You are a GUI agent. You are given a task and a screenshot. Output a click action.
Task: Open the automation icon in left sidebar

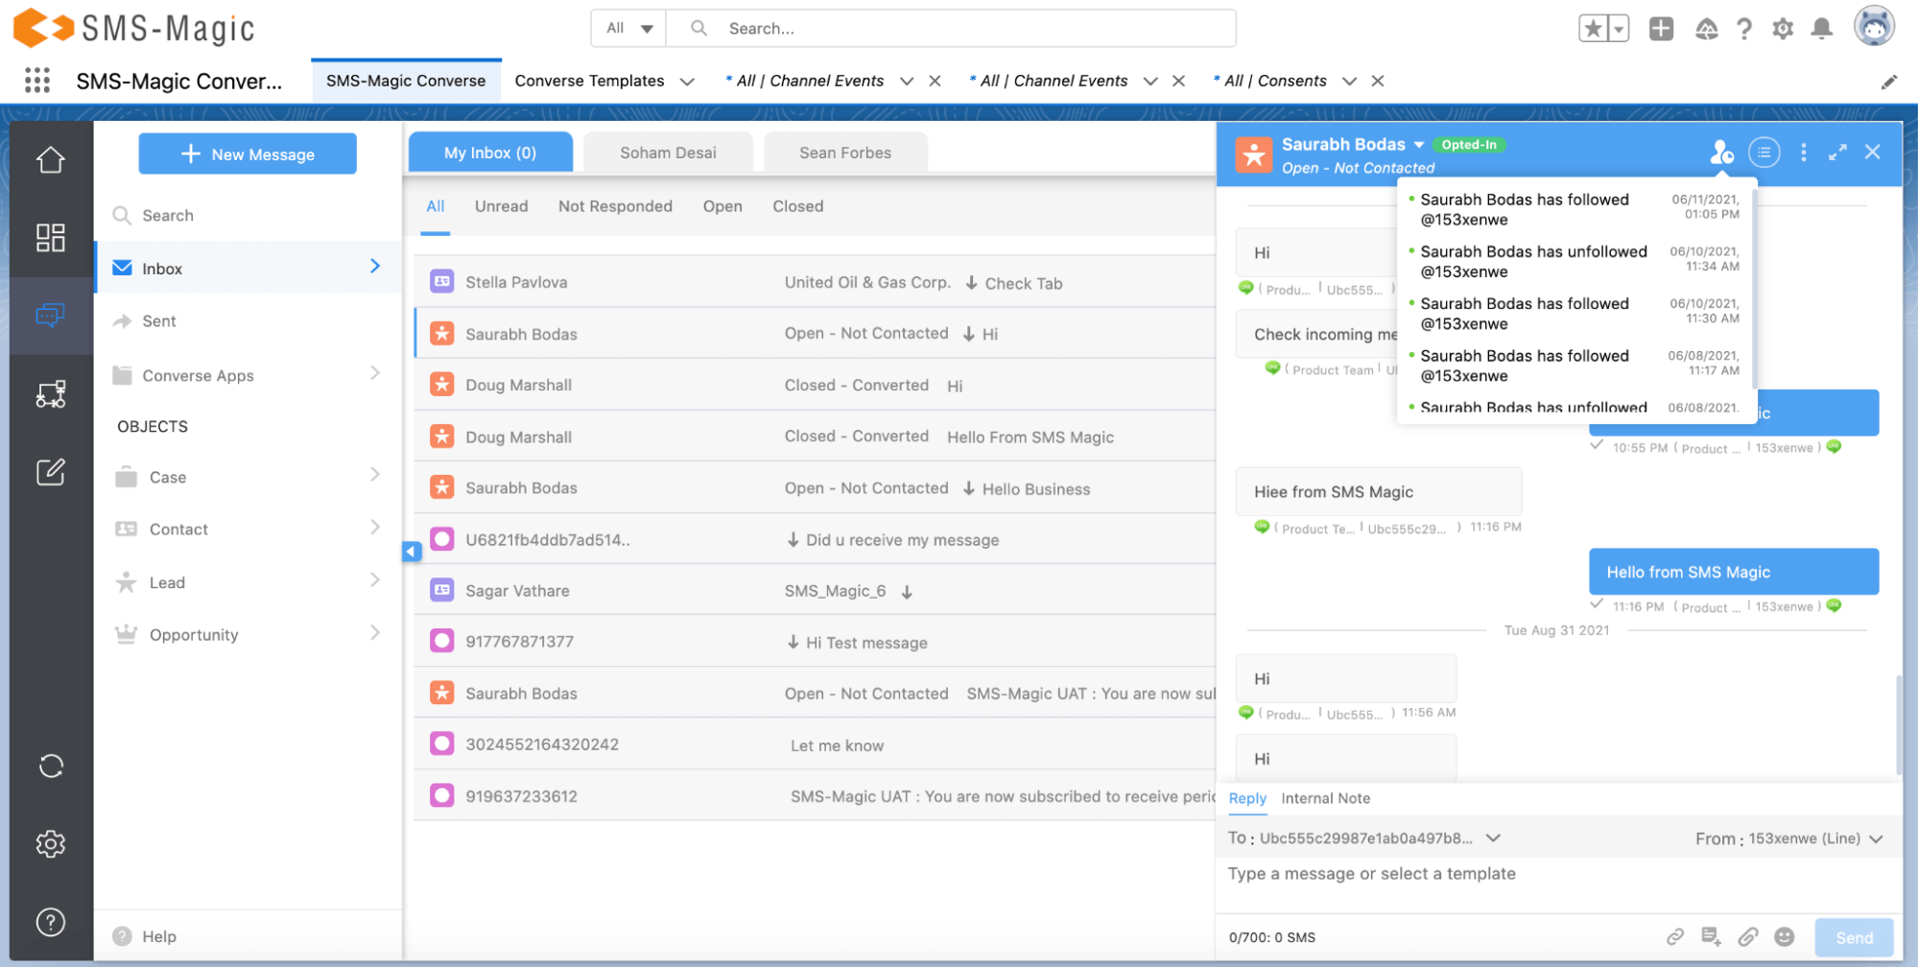coord(51,393)
